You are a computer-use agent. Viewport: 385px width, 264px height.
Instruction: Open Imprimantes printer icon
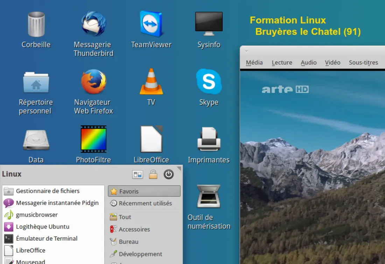209,139
